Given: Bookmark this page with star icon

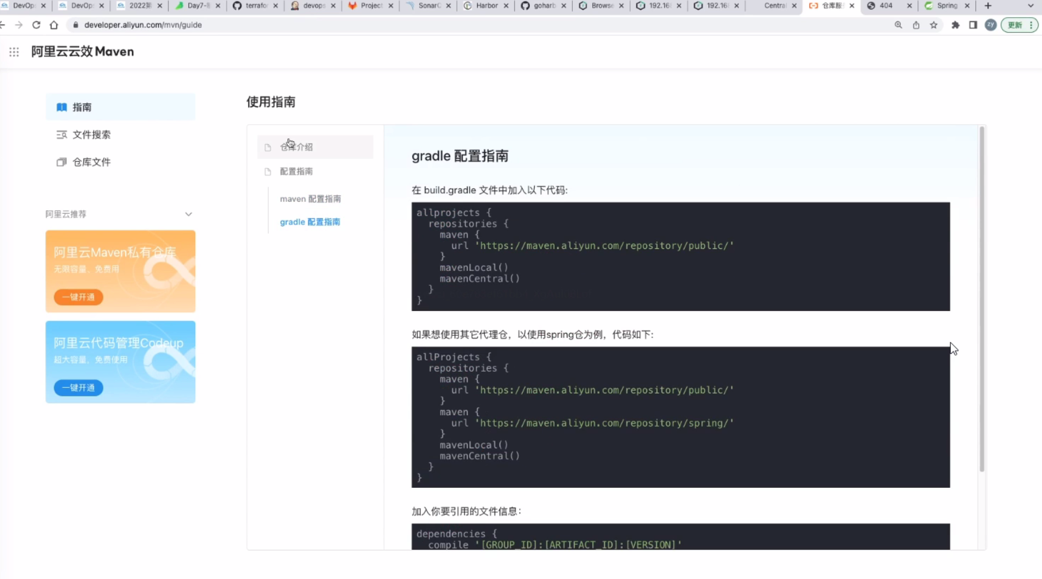Looking at the screenshot, I should pyautogui.click(x=934, y=25).
